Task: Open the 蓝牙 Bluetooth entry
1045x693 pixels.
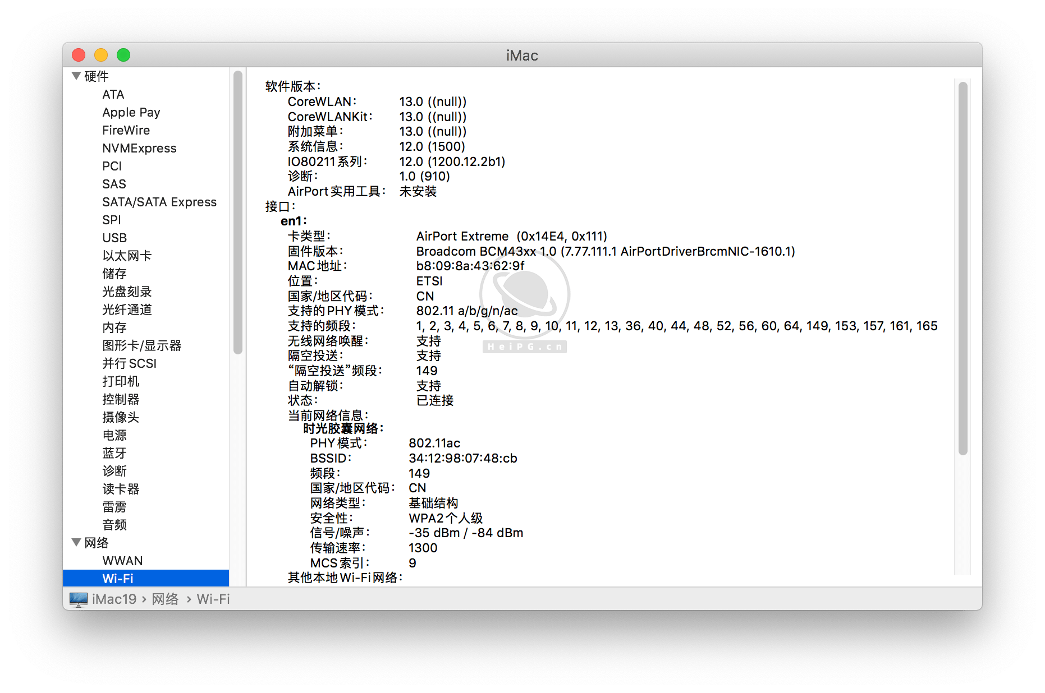Action: tap(114, 453)
